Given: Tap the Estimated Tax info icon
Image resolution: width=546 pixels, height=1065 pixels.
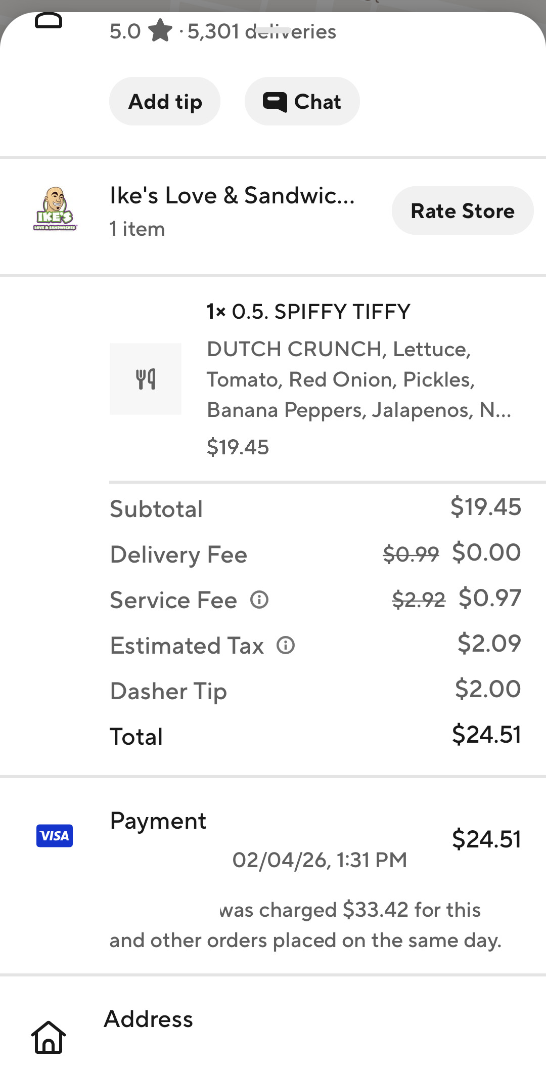Looking at the screenshot, I should [286, 646].
